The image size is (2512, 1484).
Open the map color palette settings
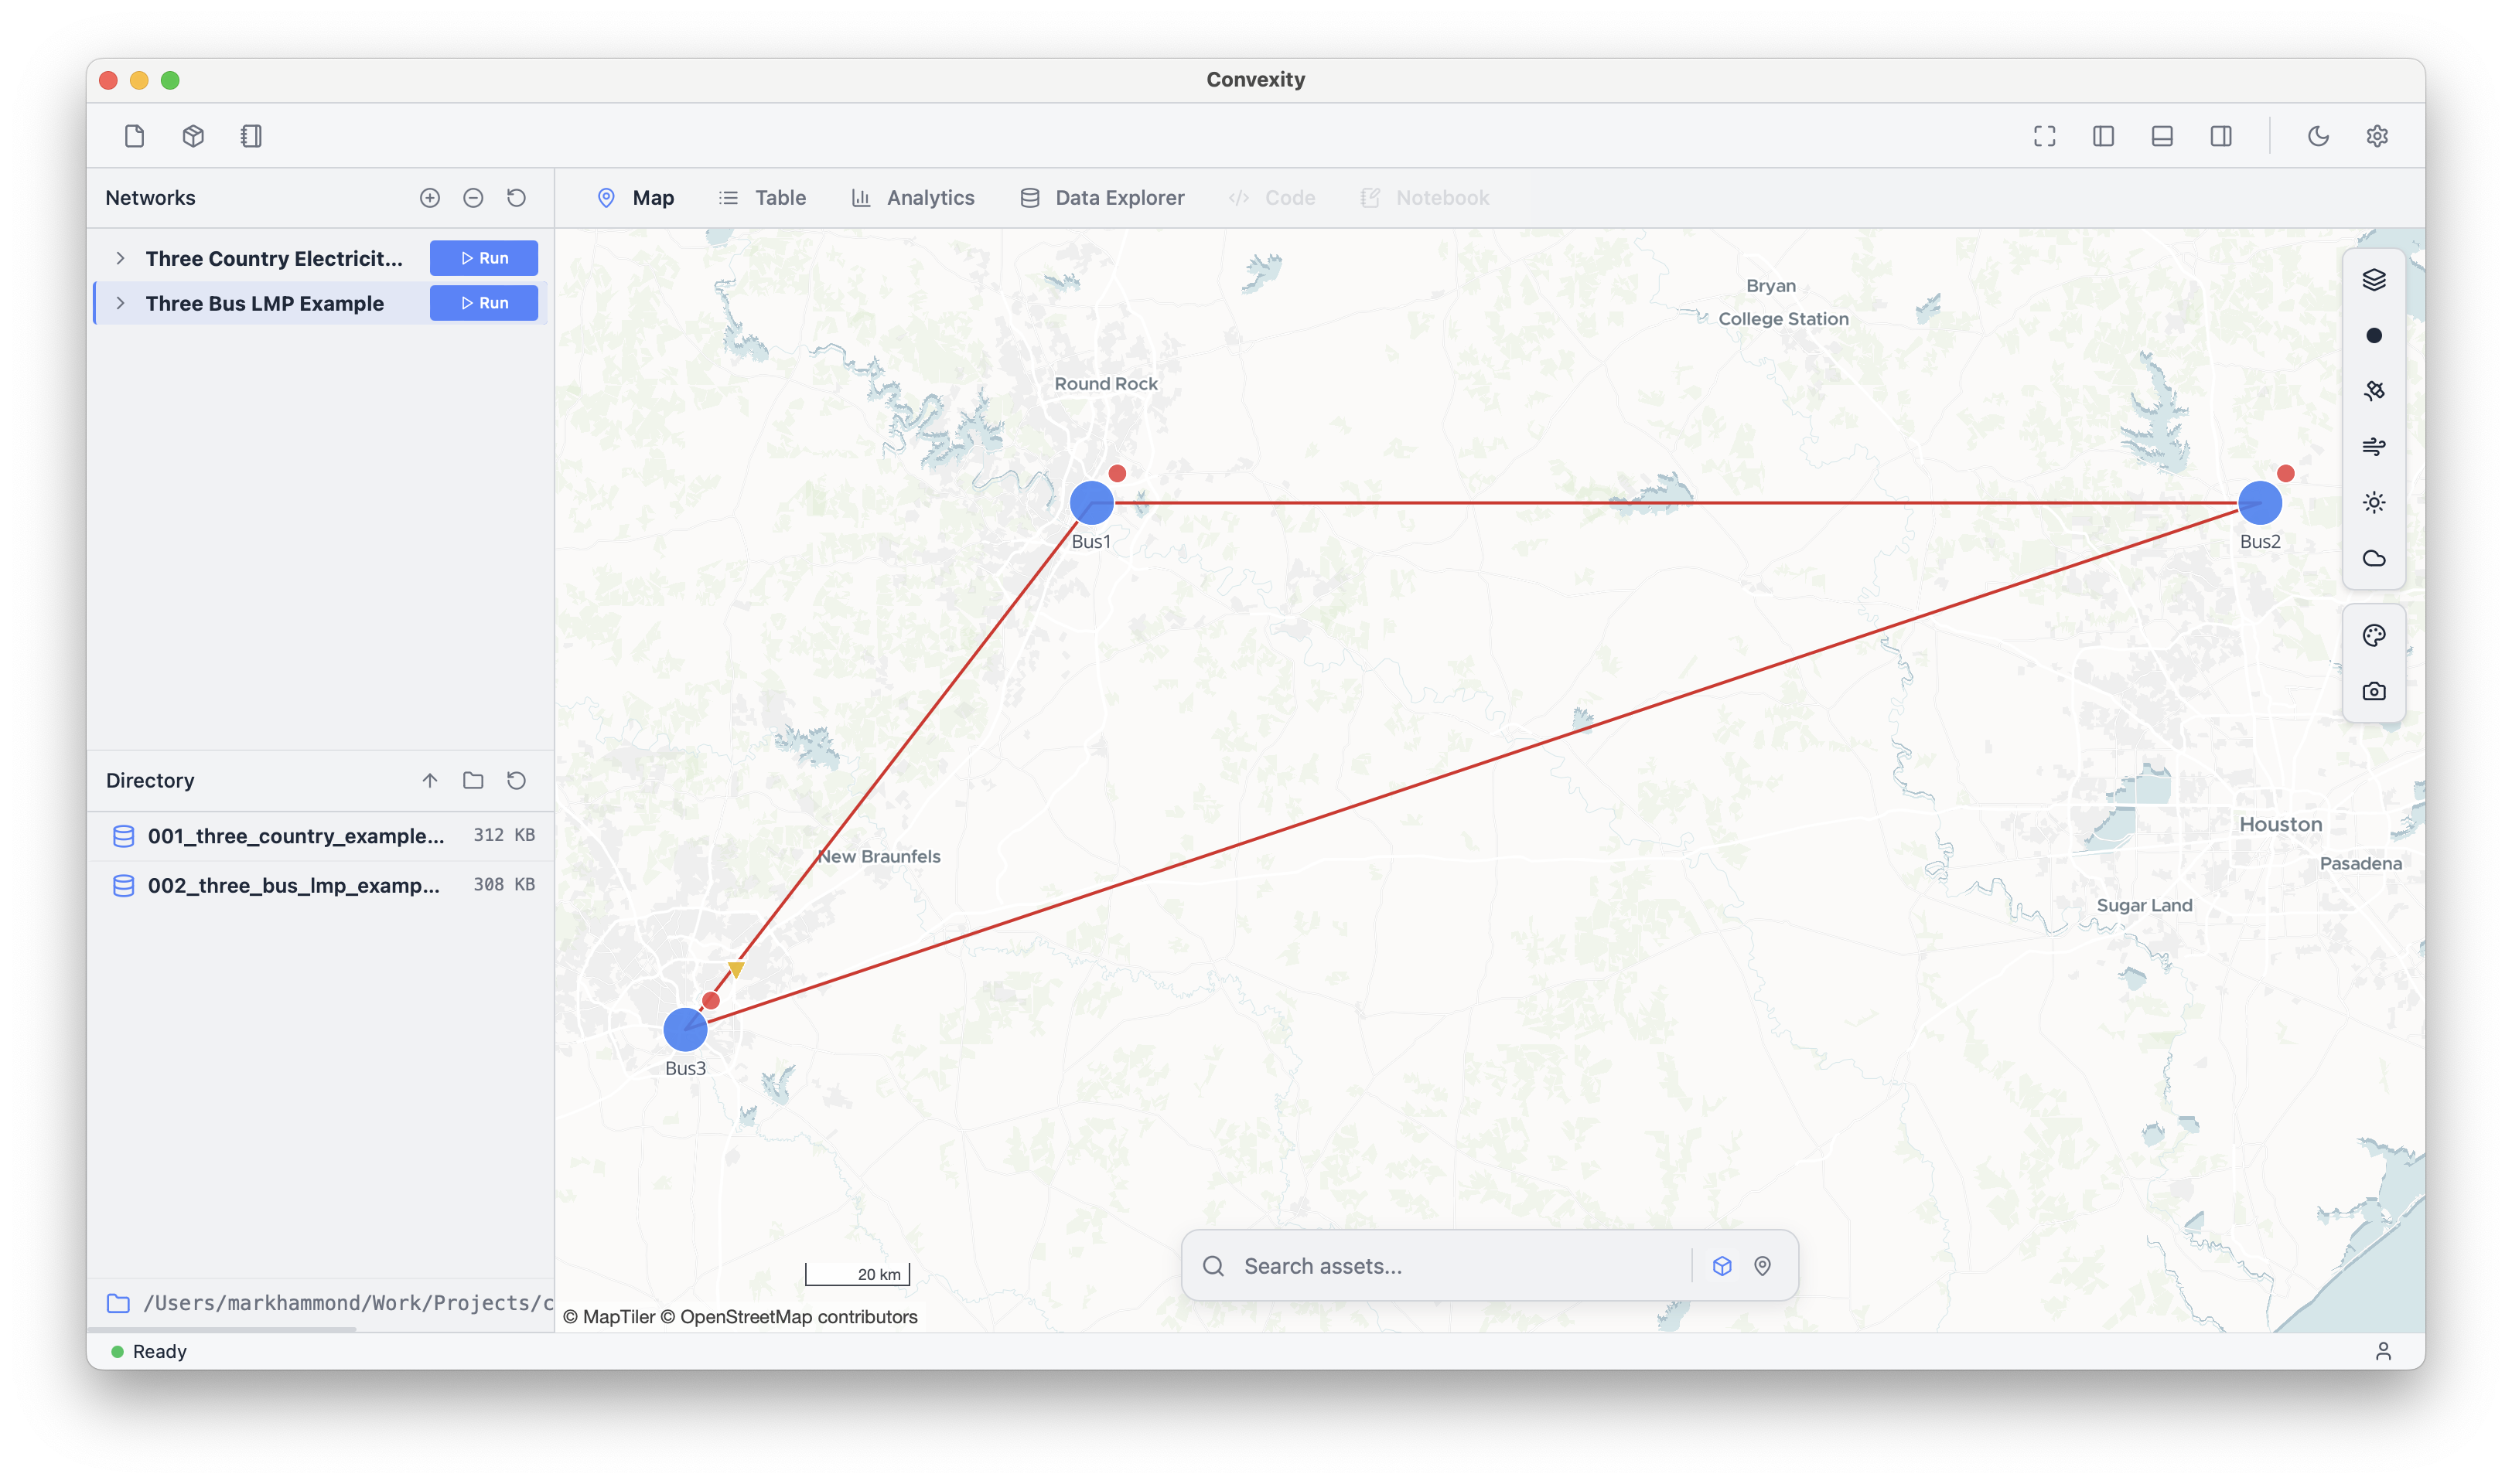point(2374,635)
